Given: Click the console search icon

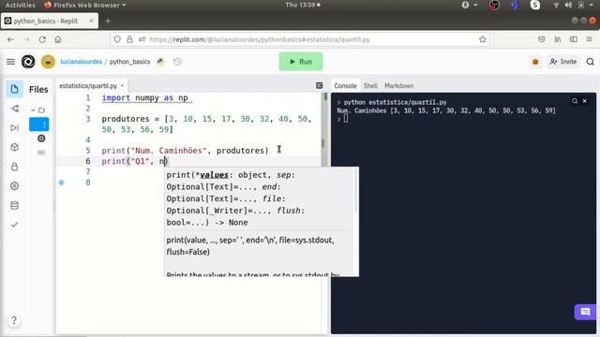Looking at the screenshot, I should 575,101.
